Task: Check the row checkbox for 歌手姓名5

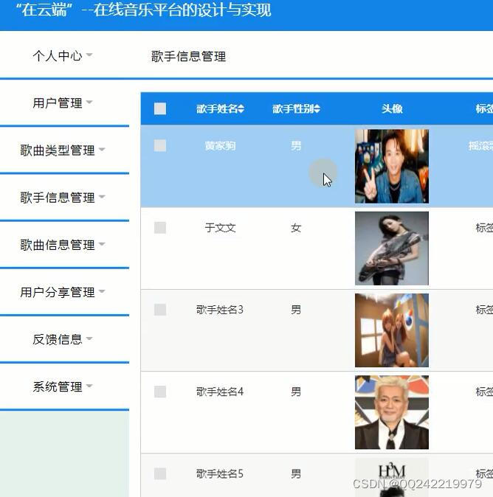Action: pos(160,474)
